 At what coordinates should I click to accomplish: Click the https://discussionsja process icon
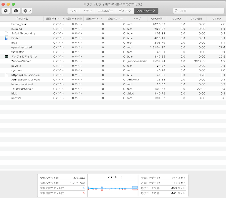[6, 75]
